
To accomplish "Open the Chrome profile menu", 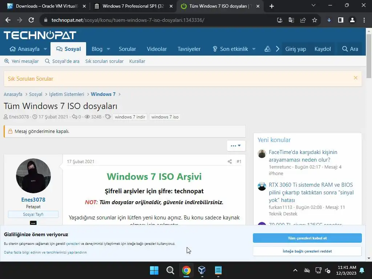I will point(352,20).
